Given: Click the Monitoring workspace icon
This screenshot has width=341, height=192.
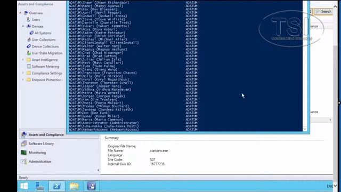Looking at the screenshot, I should click(23, 153).
